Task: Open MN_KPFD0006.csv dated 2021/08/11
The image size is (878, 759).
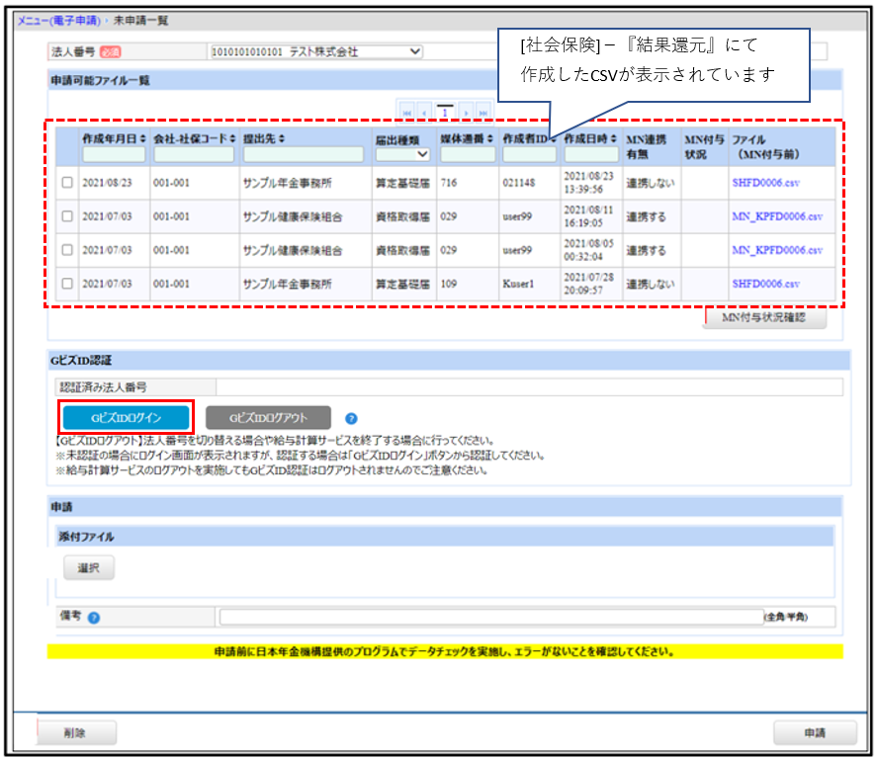Action: [777, 216]
